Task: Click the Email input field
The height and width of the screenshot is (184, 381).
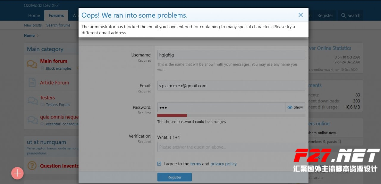Action: coord(231,86)
